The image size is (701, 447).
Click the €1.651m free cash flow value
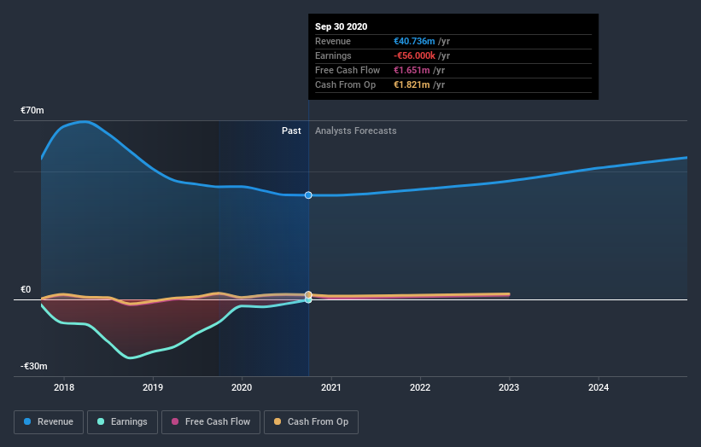pos(412,70)
